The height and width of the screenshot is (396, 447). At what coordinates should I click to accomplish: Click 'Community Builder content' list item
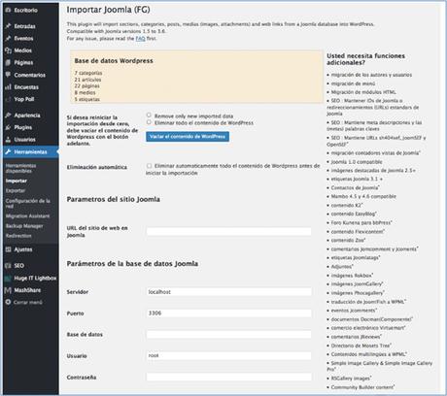362,387
